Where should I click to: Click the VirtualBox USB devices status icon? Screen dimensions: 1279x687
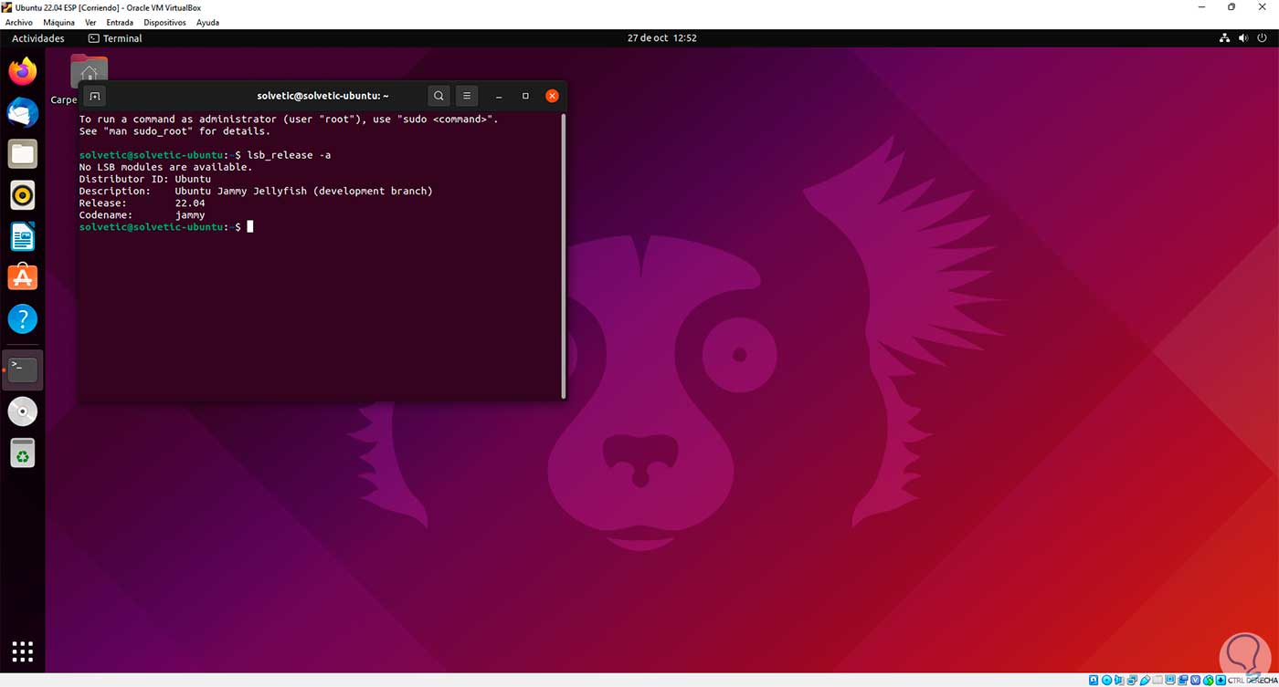coord(1145,681)
